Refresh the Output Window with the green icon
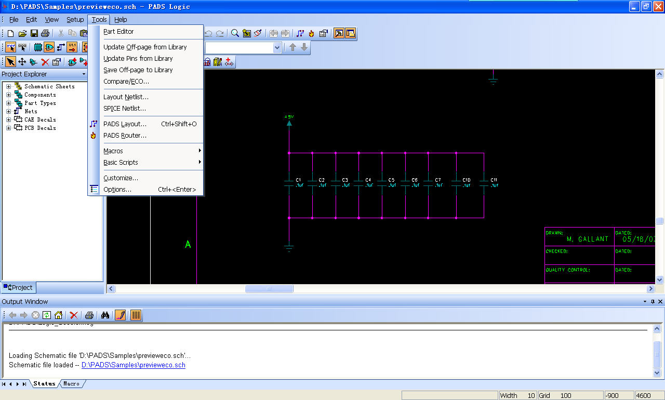The image size is (665, 400). [47, 315]
